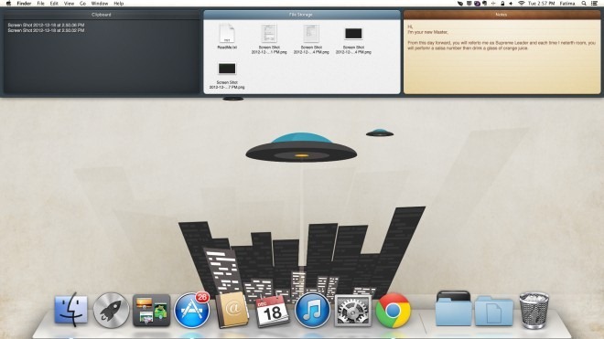Image resolution: width=604 pixels, height=339 pixels.
Task: Open the Contacts address book icon
Action: (x=232, y=310)
